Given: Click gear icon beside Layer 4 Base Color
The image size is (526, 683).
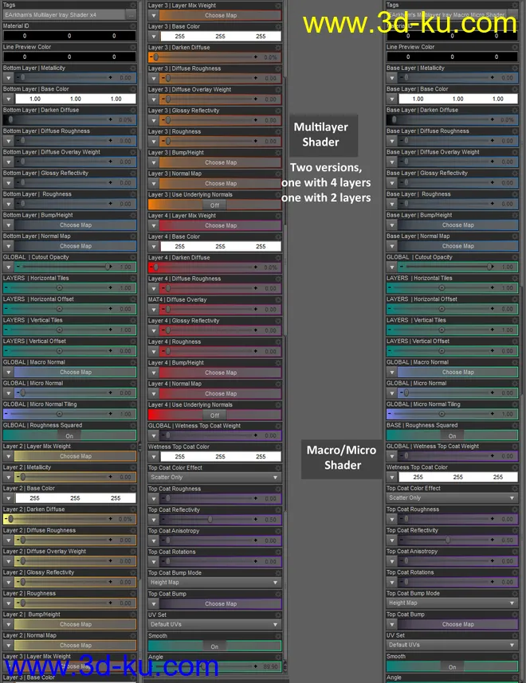Looking at the screenshot, I should (277, 236).
